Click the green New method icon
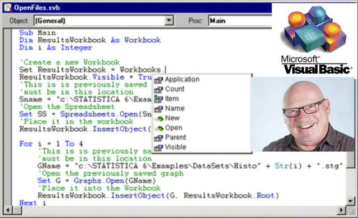Screen dimensions: 358x218 (159, 119)
